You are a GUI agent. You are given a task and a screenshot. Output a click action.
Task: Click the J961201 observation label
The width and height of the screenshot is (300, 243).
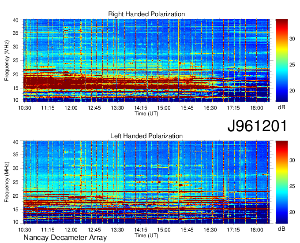coord(257,126)
